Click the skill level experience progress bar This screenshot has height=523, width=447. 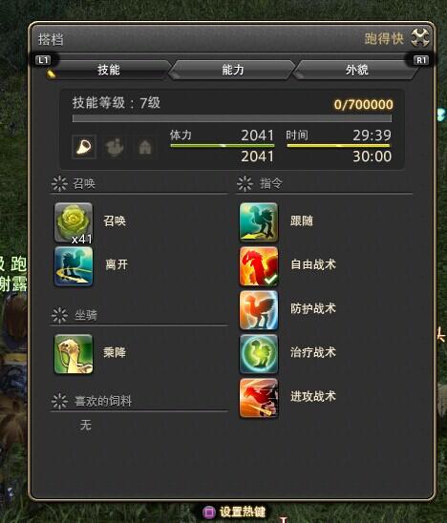[x=232, y=118]
